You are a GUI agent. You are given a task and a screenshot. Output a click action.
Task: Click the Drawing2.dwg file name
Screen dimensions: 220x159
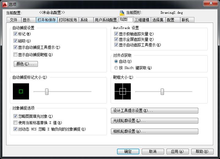coord(172,13)
